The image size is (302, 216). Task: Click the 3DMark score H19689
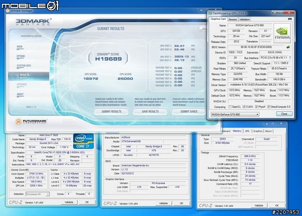coord(109,59)
